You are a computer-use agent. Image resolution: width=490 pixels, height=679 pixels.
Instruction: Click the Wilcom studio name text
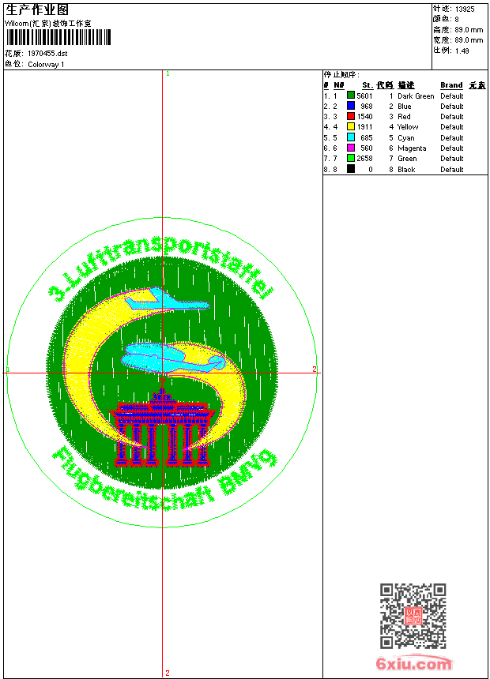pos(47,24)
